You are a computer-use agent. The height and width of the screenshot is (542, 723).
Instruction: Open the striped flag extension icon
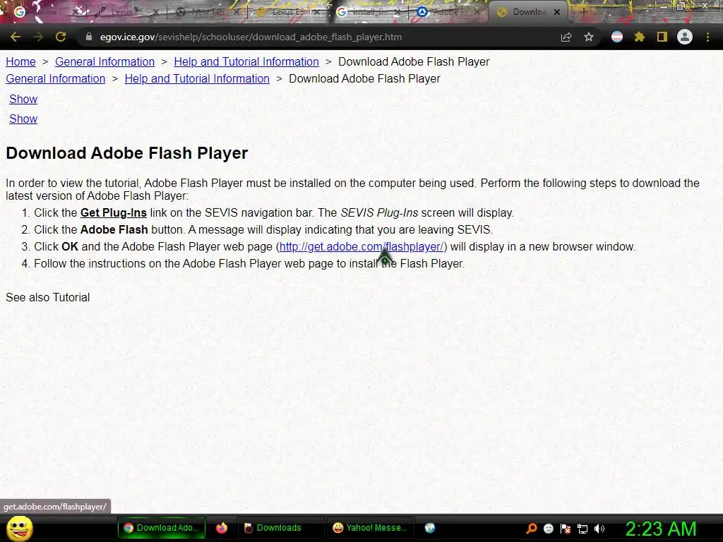(617, 37)
